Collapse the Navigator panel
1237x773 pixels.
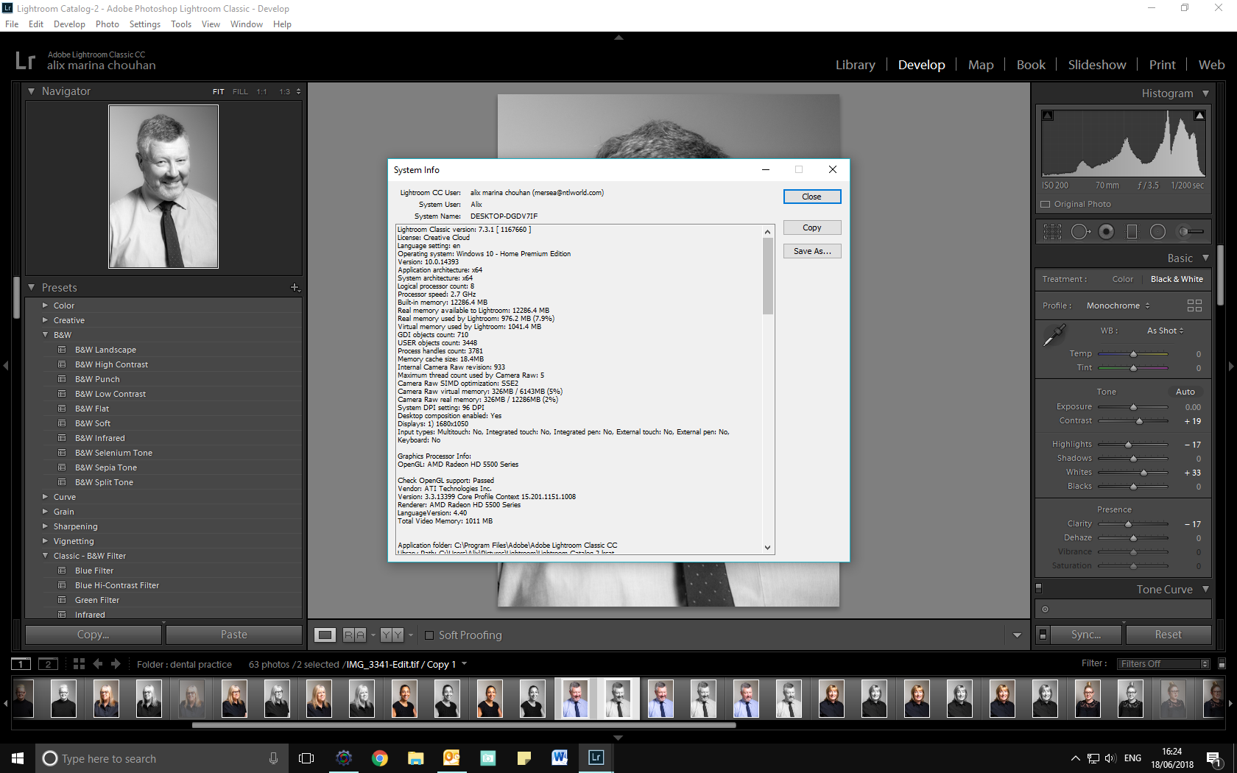pos(31,91)
